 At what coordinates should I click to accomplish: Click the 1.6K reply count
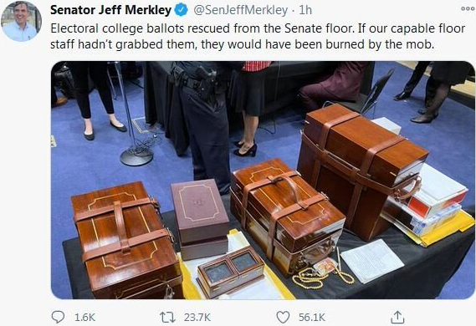(x=85, y=318)
